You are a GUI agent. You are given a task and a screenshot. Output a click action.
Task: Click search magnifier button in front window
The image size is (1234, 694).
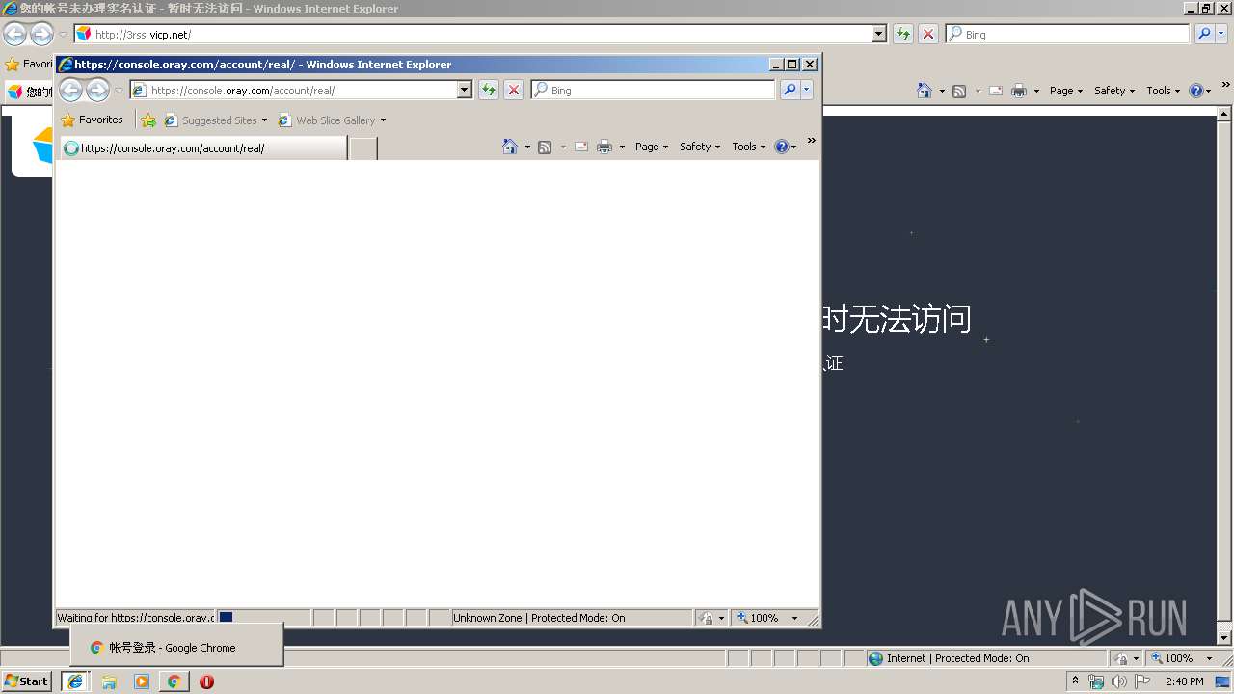point(790,90)
